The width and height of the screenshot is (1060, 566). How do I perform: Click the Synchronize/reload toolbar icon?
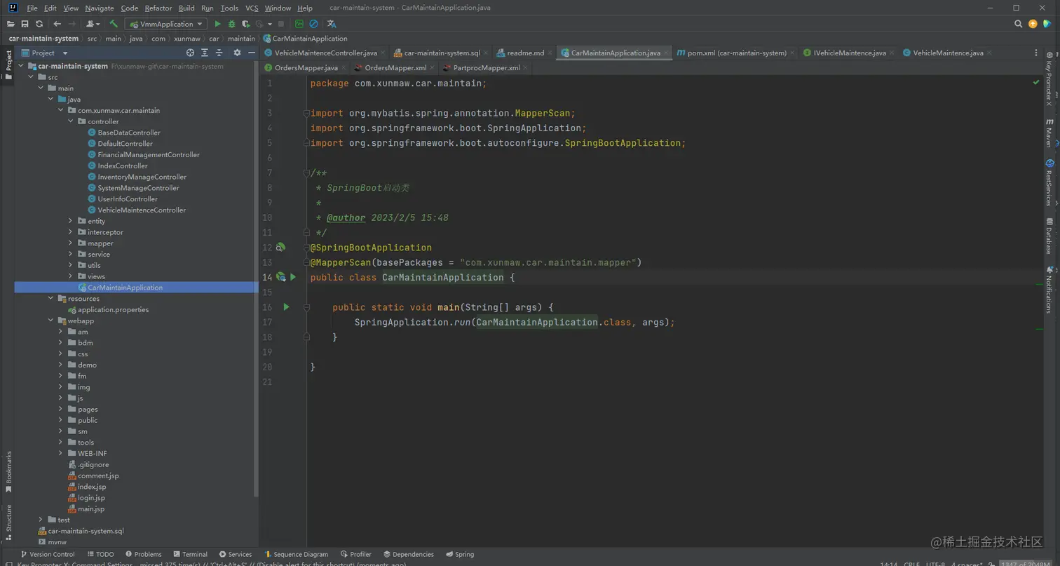click(39, 24)
